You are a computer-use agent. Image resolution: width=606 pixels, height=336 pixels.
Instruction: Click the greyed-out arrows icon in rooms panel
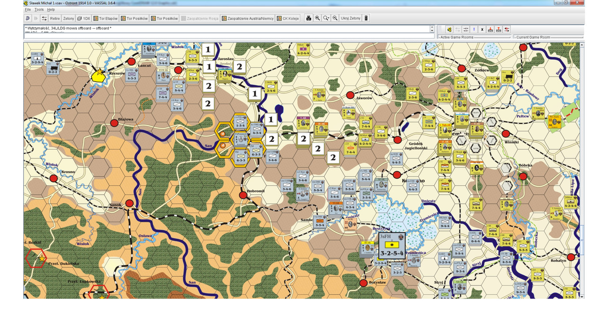pyautogui.click(x=458, y=29)
